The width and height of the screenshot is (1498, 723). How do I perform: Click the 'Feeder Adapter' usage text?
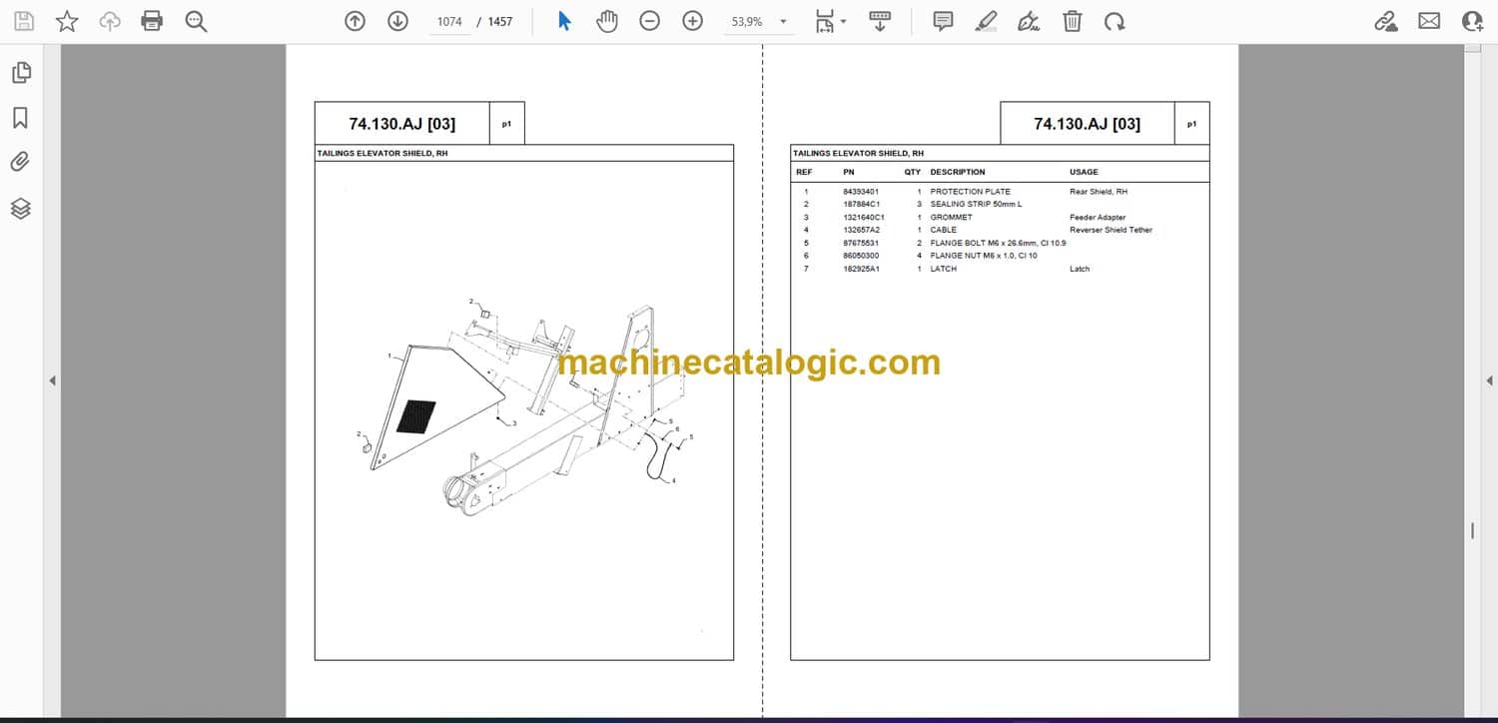[x=1098, y=218]
